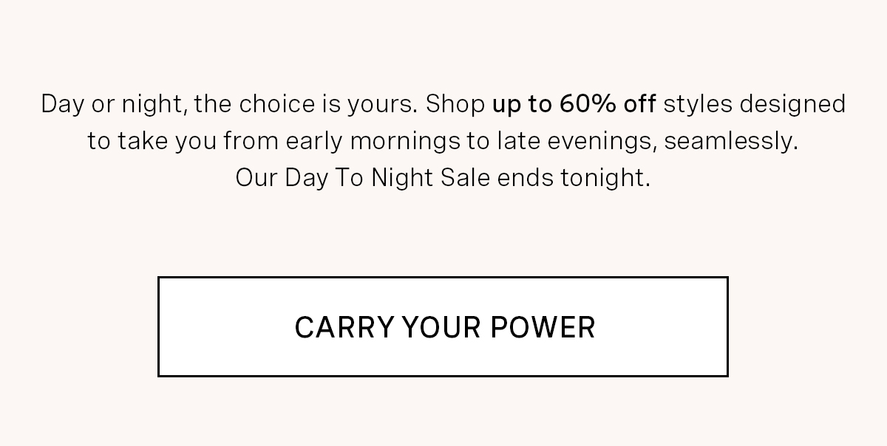
Task: Click the CARRY YOUR POWER button
Action: coord(443,326)
